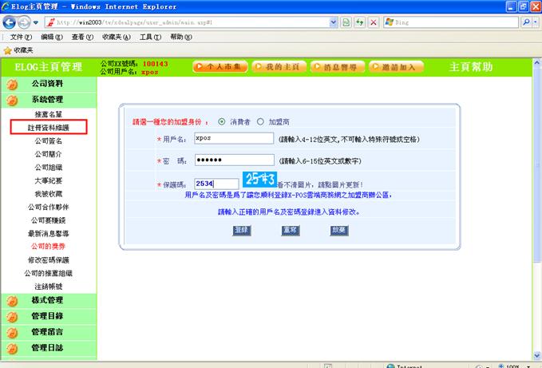Open the 工具(T) menu
This screenshot has width=542, height=368.
point(150,37)
